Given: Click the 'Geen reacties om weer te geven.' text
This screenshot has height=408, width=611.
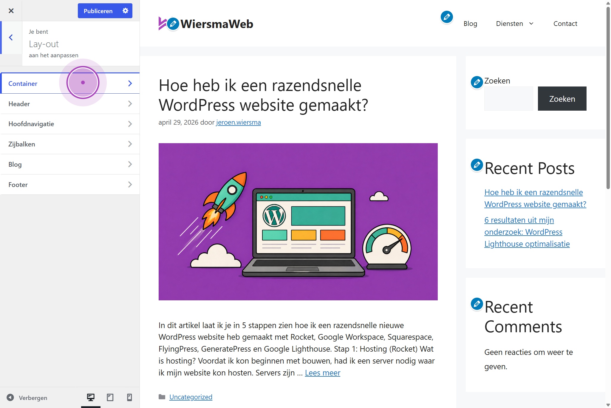Looking at the screenshot, I should (528, 359).
